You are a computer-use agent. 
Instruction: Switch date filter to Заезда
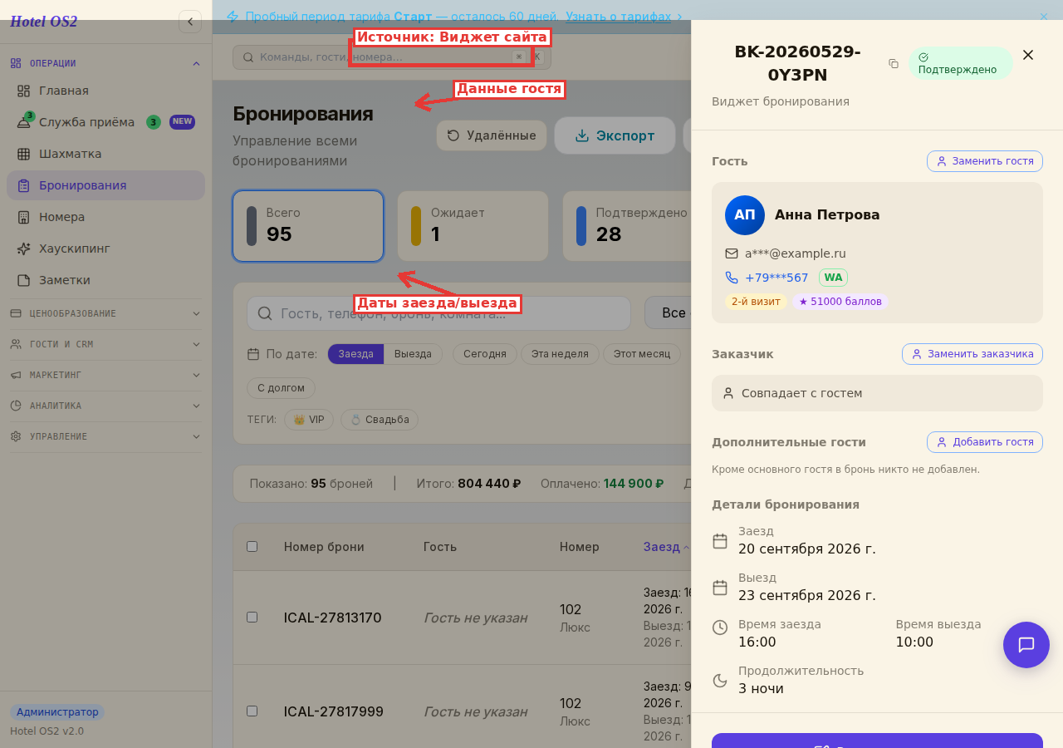pos(355,354)
